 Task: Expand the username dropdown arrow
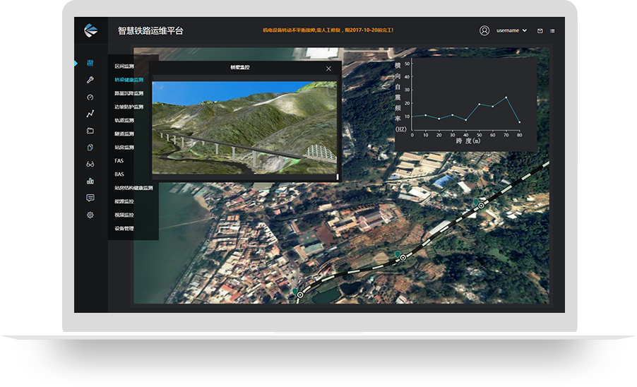525,31
